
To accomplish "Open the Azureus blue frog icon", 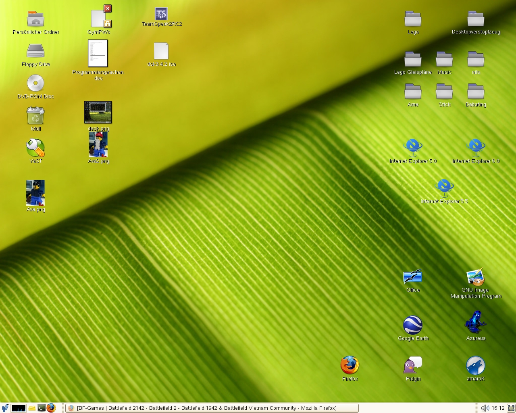I will pos(476,323).
